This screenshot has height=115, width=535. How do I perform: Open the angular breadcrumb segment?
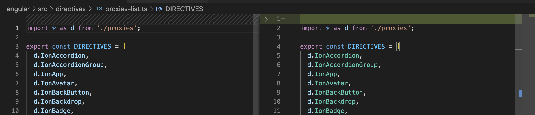(18, 9)
